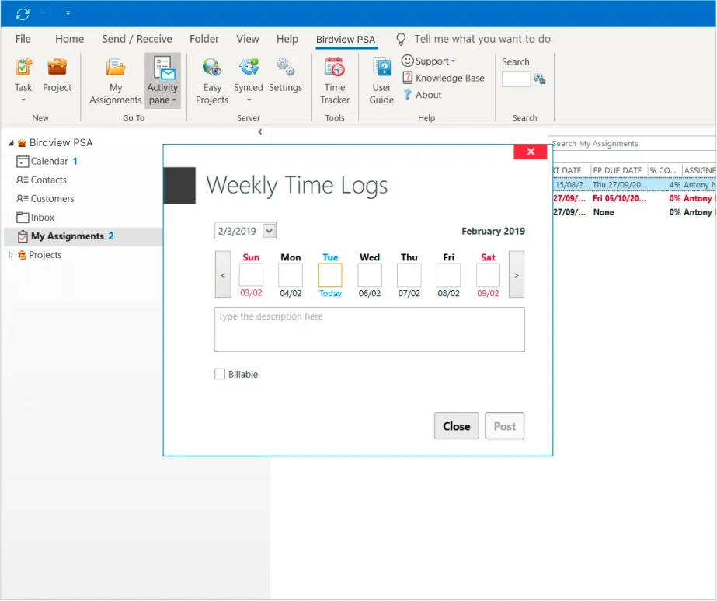The height and width of the screenshot is (601, 717).
Task: Click the Search My Assignments field
Action: [x=632, y=143]
